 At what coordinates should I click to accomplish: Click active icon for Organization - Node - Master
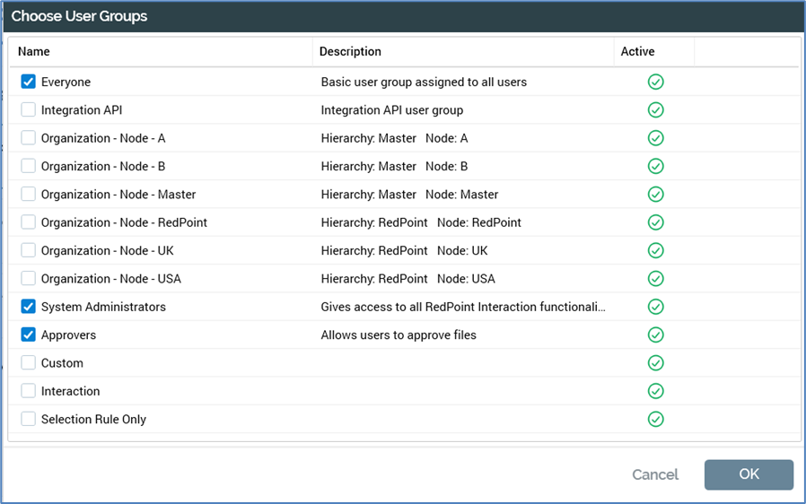point(655,195)
